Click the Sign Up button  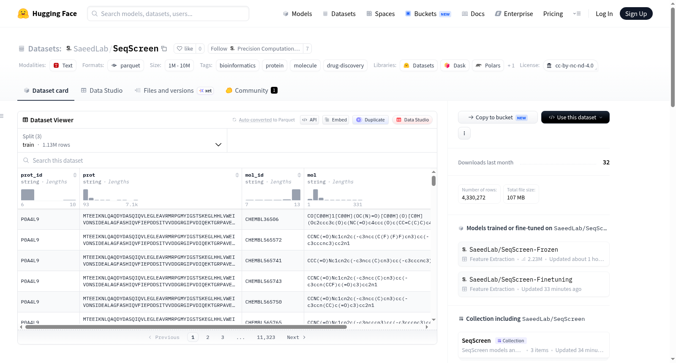point(636,13)
